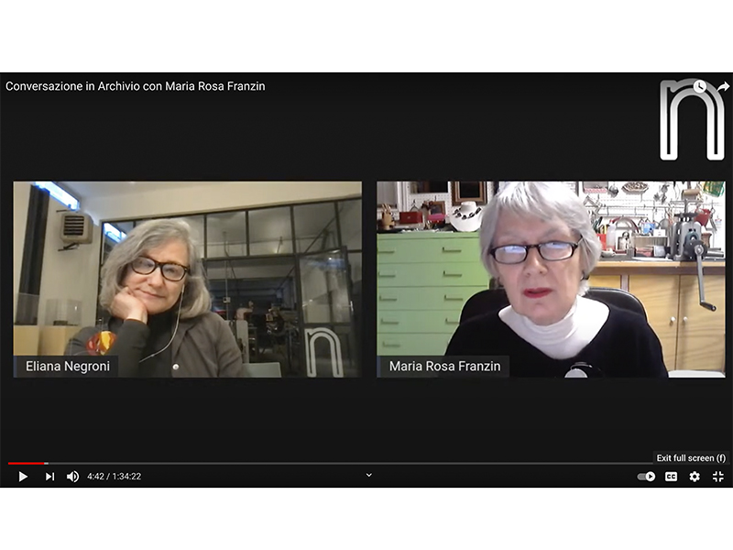The width and height of the screenshot is (733, 550).
Task: Click the Eliana Negroni video frame
Action: coord(188,280)
